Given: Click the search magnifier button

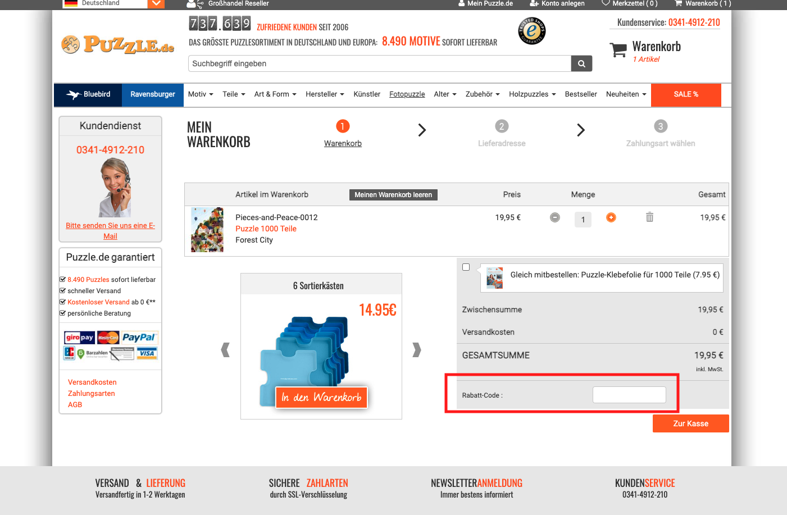Looking at the screenshot, I should pyautogui.click(x=581, y=63).
